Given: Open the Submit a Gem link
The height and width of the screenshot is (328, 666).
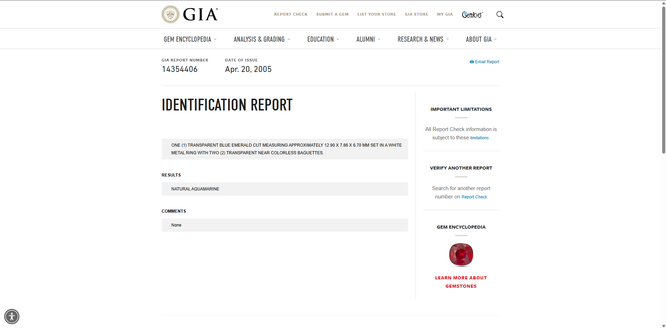Looking at the screenshot, I should [x=332, y=14].
